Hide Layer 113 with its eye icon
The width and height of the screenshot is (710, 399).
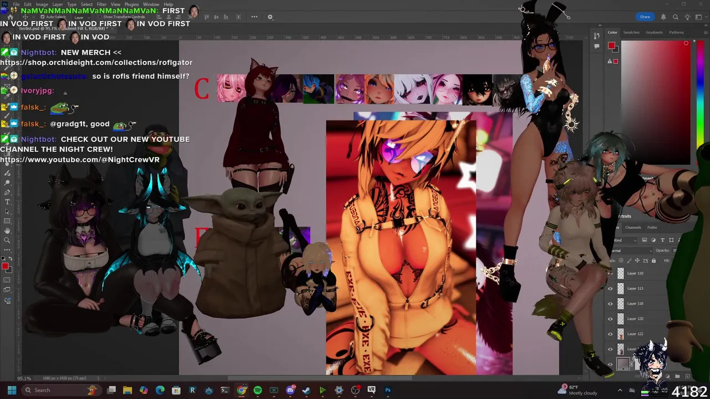click(610, 288)
